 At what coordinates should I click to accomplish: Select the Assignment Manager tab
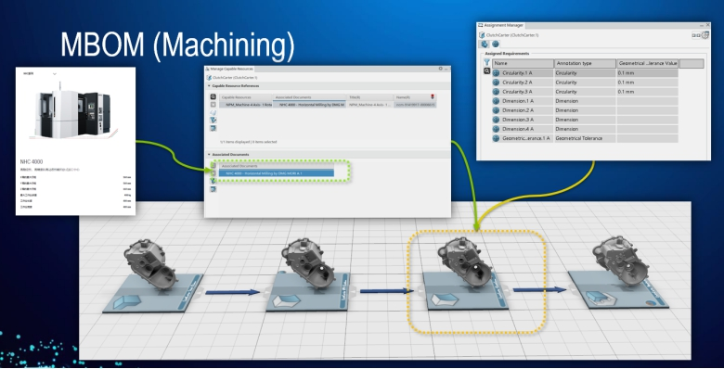tap(500, 25)
